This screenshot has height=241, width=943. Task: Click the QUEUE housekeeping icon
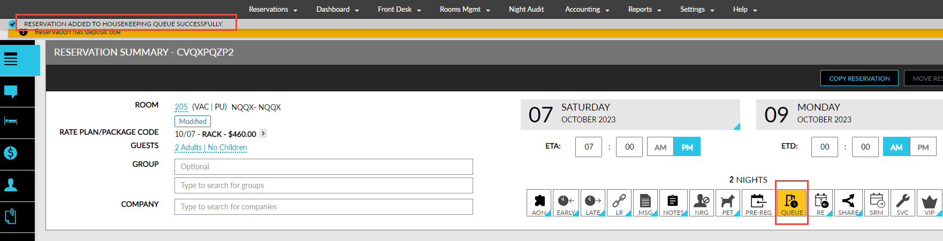792,203
